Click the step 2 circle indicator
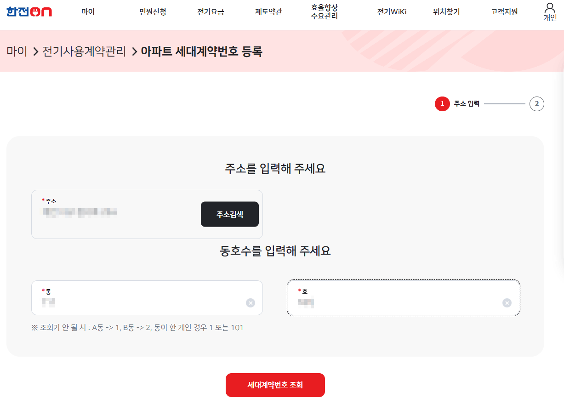This screenshot has width=564, height=398. pos(537,104)
